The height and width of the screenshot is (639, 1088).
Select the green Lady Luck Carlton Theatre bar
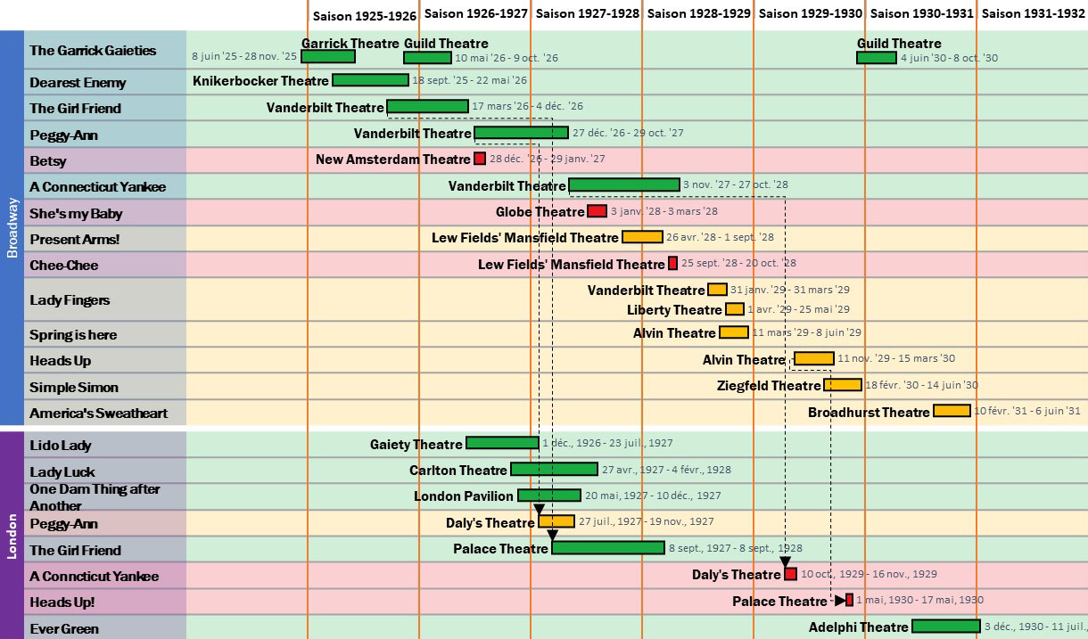(x=554, y=470)
